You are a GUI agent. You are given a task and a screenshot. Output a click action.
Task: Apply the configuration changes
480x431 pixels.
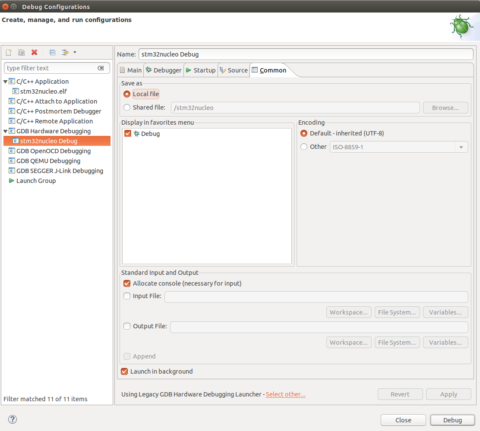448,394
